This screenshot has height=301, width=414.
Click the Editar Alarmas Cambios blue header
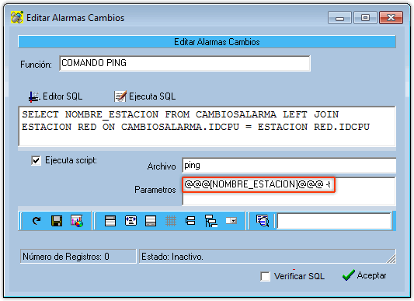(x=207, y=42)
